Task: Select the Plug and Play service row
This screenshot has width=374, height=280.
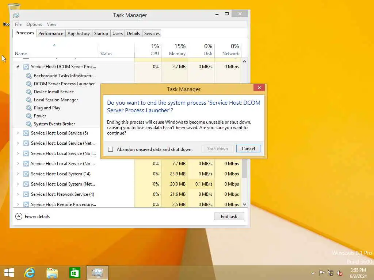Action: point(57,108)
